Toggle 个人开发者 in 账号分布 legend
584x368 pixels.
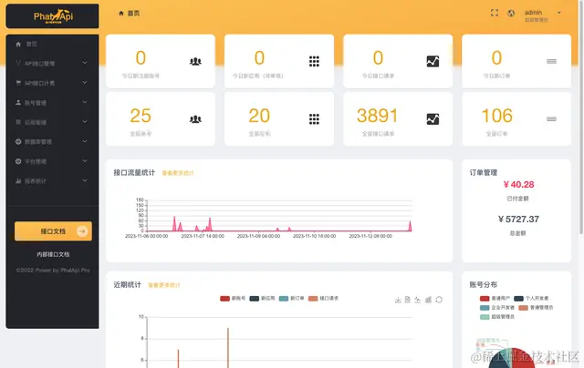coord(531,298)
